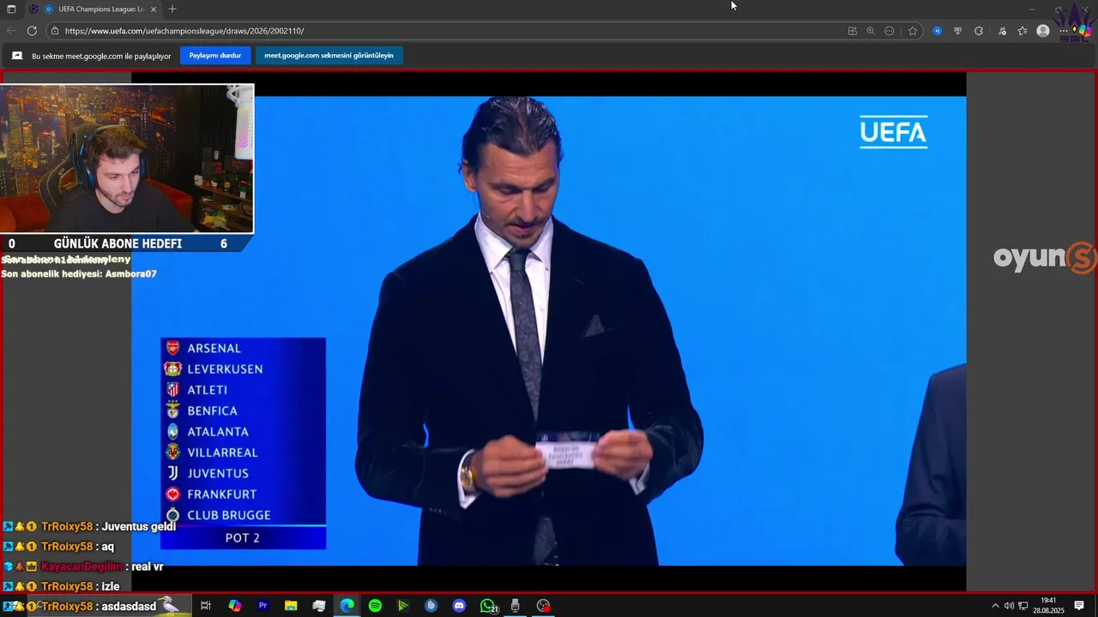
Task: Switch to Microsoft Edge in the taskbar
Action: coord(347,606)
